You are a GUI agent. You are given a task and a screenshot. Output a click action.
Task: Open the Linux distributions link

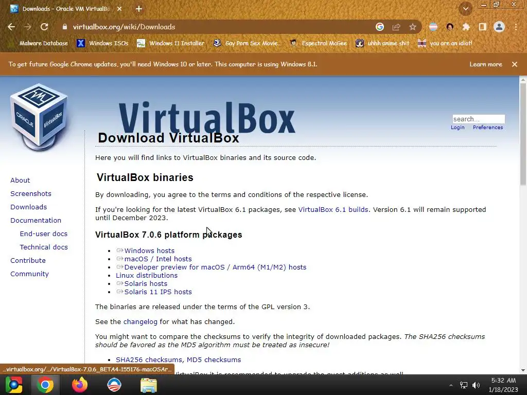pyautogui.click(x=147, y=276)
